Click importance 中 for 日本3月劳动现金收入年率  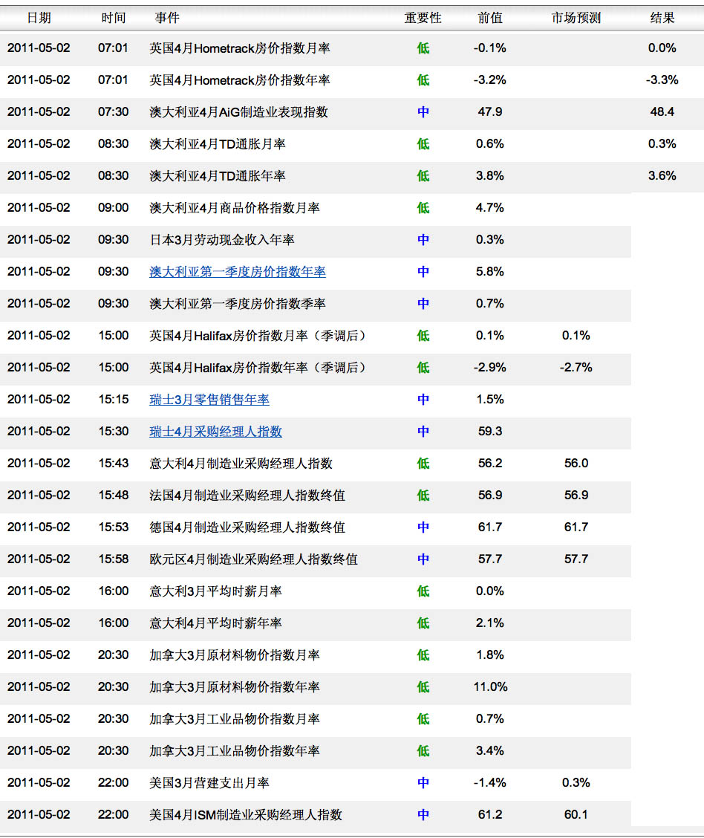pos(423,240)
